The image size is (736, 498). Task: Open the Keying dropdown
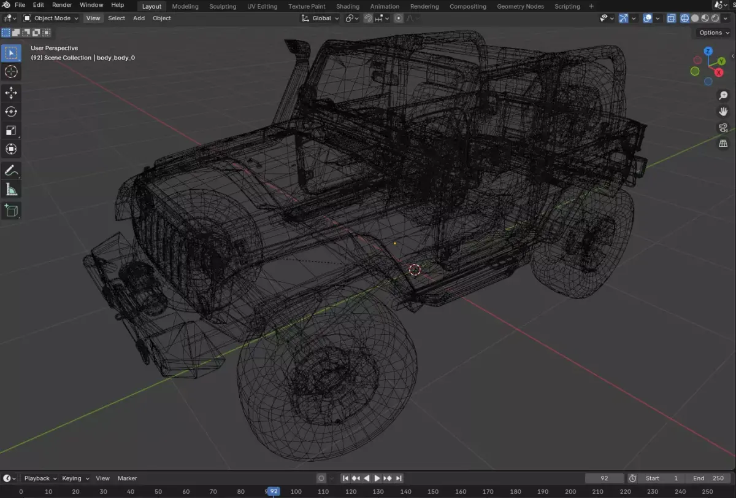pyautogui.click(x=75, y=478)
